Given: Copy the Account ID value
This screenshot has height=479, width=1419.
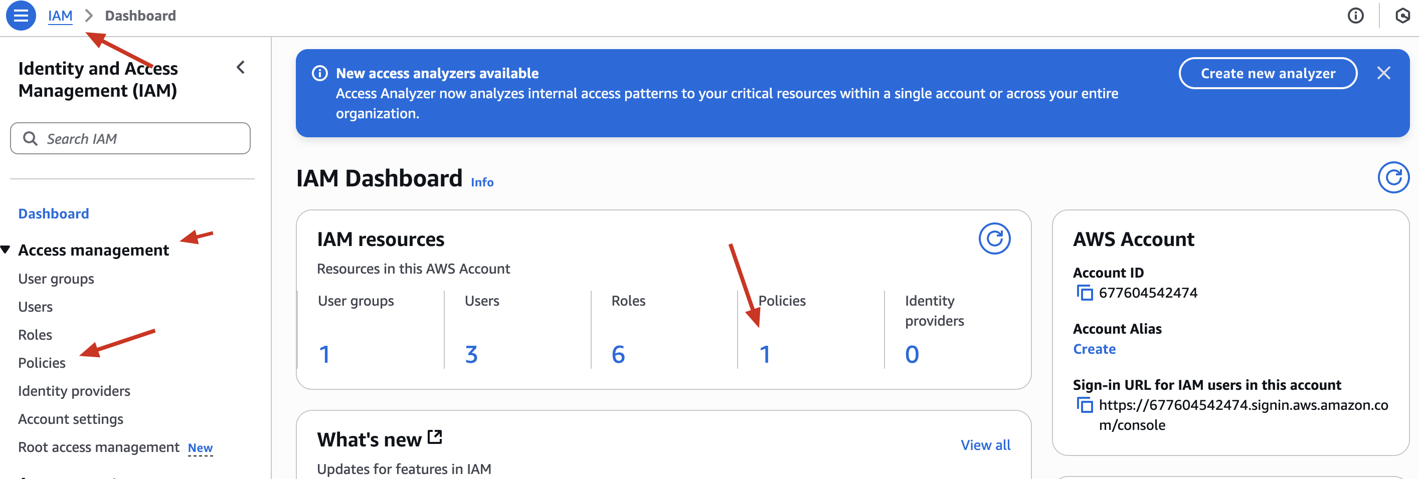Looking at the screenshot, I should pyautogui.click(x=1084, y=292).
